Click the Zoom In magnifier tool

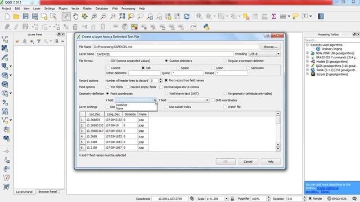coord(94,16)
